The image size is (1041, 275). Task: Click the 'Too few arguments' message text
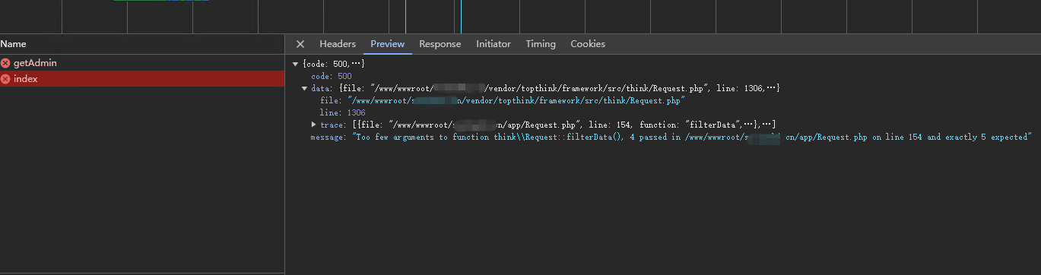point(691,137)
